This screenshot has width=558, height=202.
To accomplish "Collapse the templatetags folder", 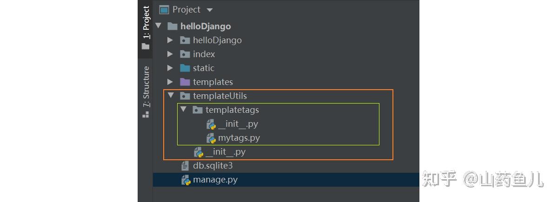I will (183, 110).
